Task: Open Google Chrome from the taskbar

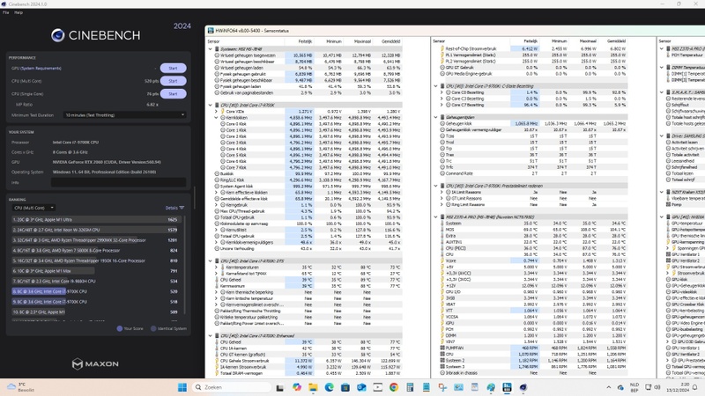Action: tap(394, 387)
